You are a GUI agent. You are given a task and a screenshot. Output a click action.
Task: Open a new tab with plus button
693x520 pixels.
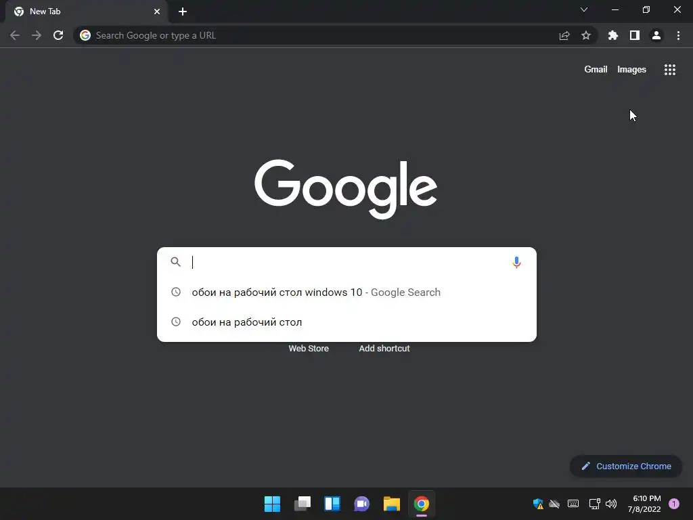tap(183, 12)
